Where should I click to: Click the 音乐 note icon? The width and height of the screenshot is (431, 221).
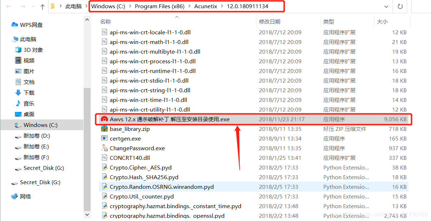[18, 103]
